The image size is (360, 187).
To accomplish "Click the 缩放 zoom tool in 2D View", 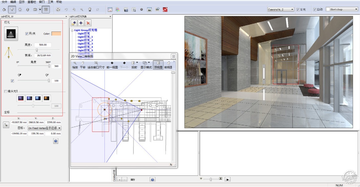I will click(75, 65).
